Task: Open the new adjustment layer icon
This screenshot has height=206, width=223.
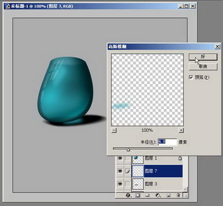Action: coord(158,195)
